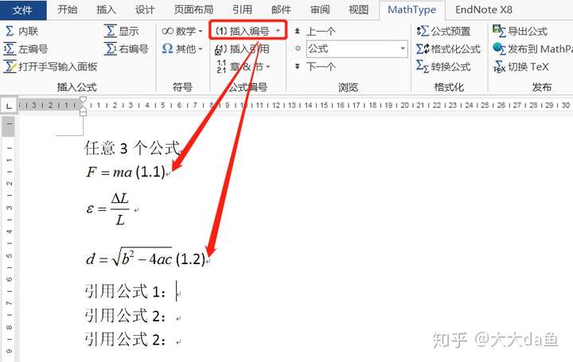Click 插入编号 insert equation number
The height and width of the screenshot is (362, 573).
[243, 31]
